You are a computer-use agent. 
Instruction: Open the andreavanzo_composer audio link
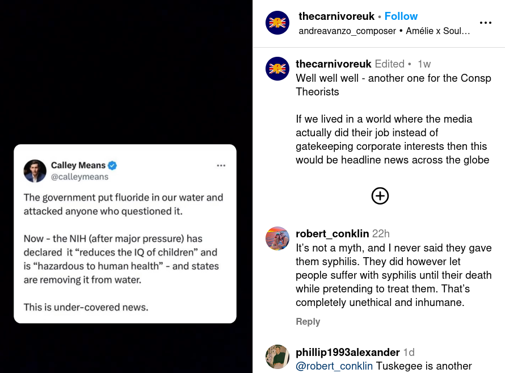click(347, 31)
